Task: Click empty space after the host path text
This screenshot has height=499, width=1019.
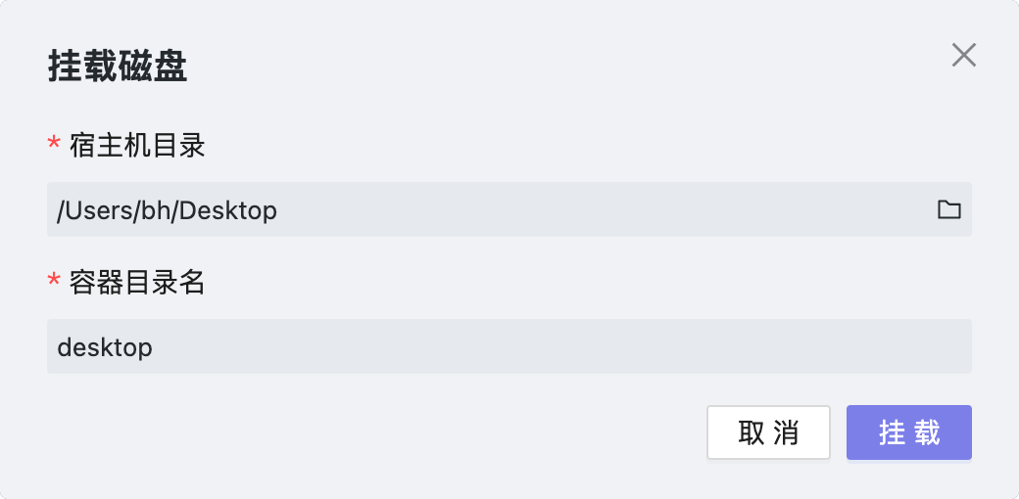Action: pyautogui.click(x=588, y=209)
